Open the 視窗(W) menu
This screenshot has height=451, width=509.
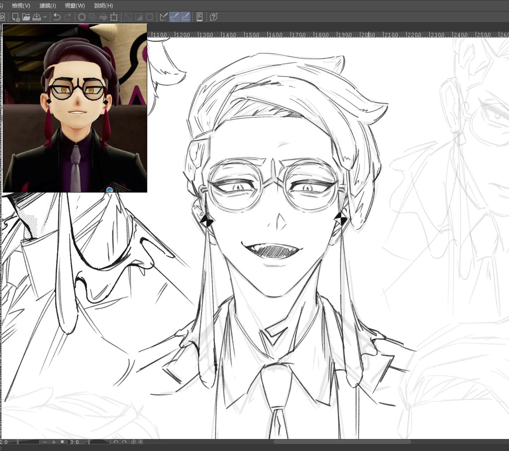pos(75,5)
